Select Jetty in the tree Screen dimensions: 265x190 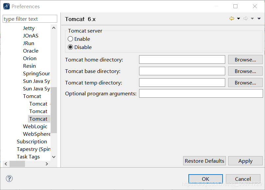(x=29, y=28)
